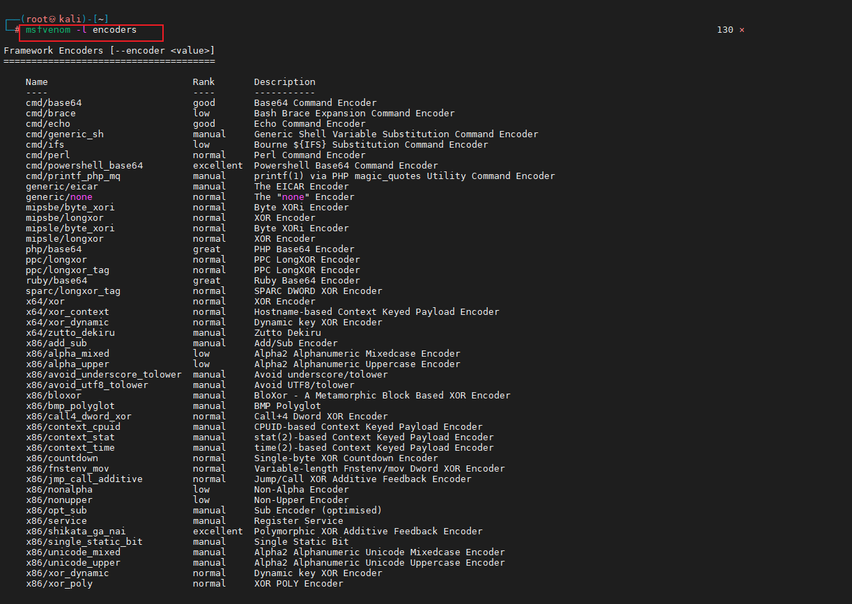The width and height of the screenshot is (852, 604).
Task: Click the x86/avoid_underscore_tolower encoder name
Action: coord(104,375)
